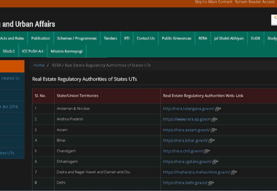Open the https://rera.cgstate.gov.in/ link
The height and width of the screenshot is (191, 277).
click(187, 162)
